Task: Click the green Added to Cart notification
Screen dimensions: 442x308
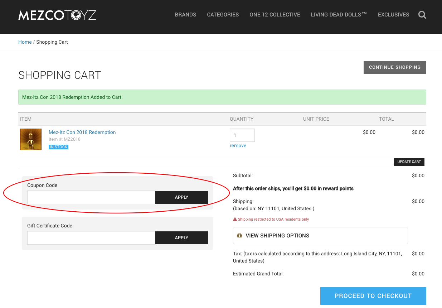Action: [x=222, y=97]
